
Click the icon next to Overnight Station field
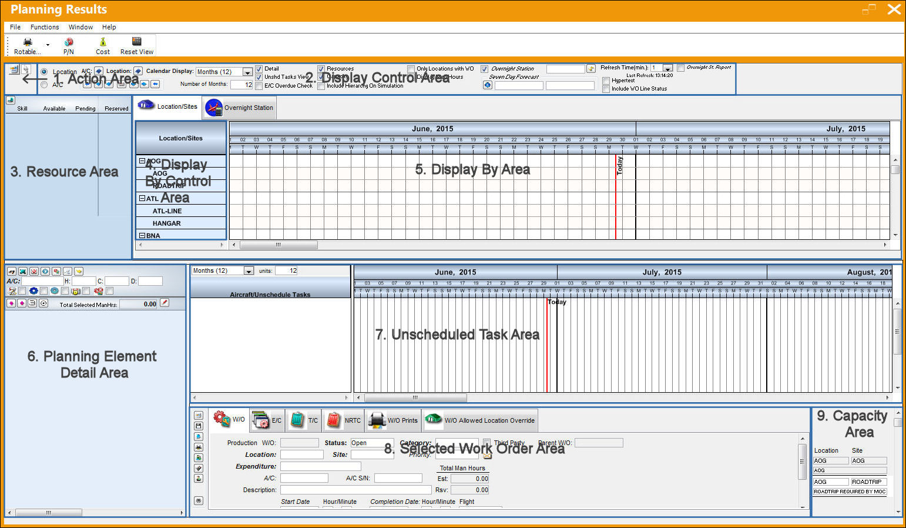pos(591,69)
